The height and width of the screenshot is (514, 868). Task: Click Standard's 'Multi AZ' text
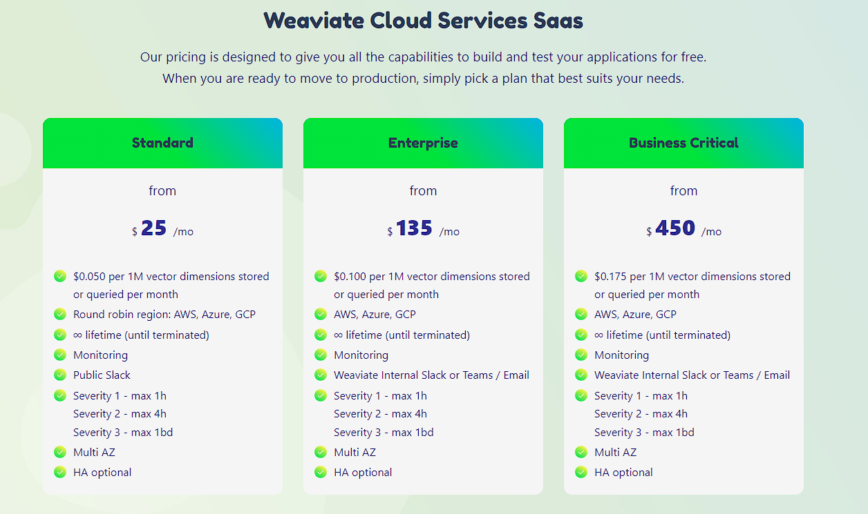coord(95,452)
